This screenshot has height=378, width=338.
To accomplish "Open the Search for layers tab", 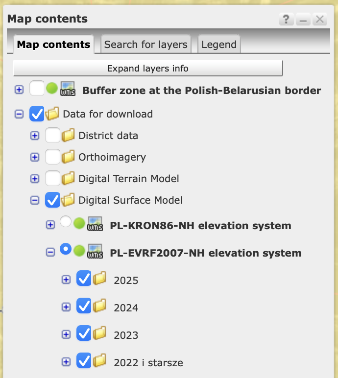I will coord(145,45).
